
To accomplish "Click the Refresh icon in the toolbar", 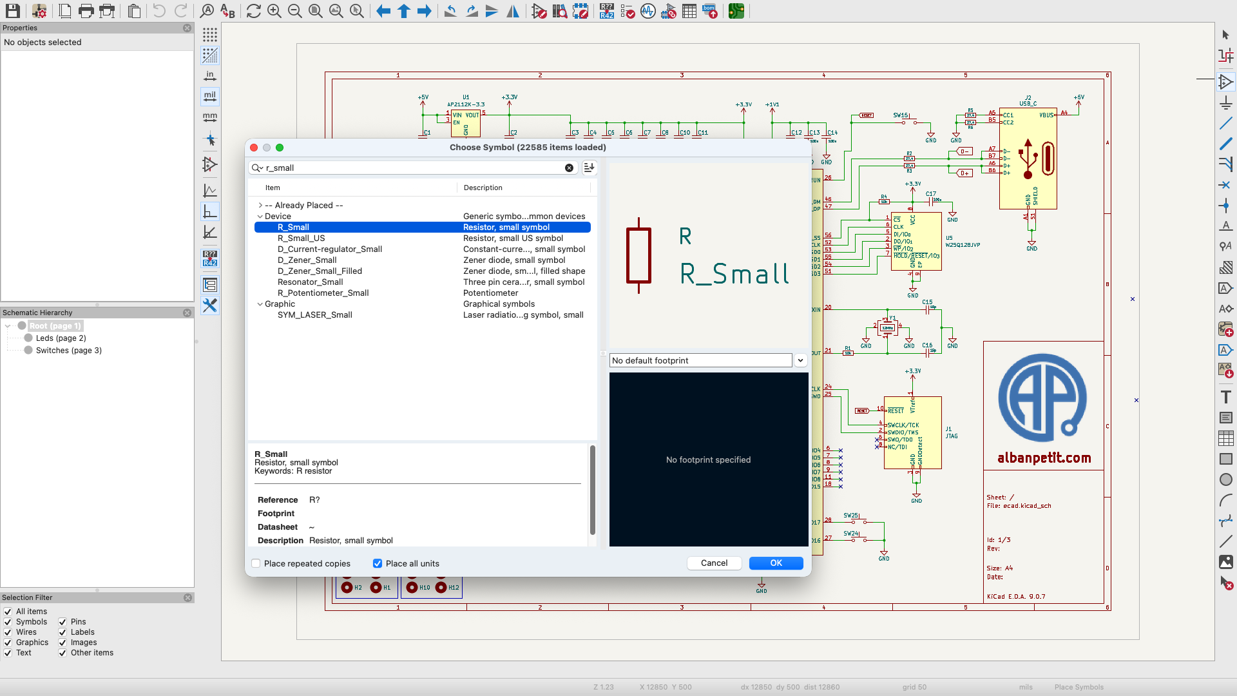I will click(253, 11).
